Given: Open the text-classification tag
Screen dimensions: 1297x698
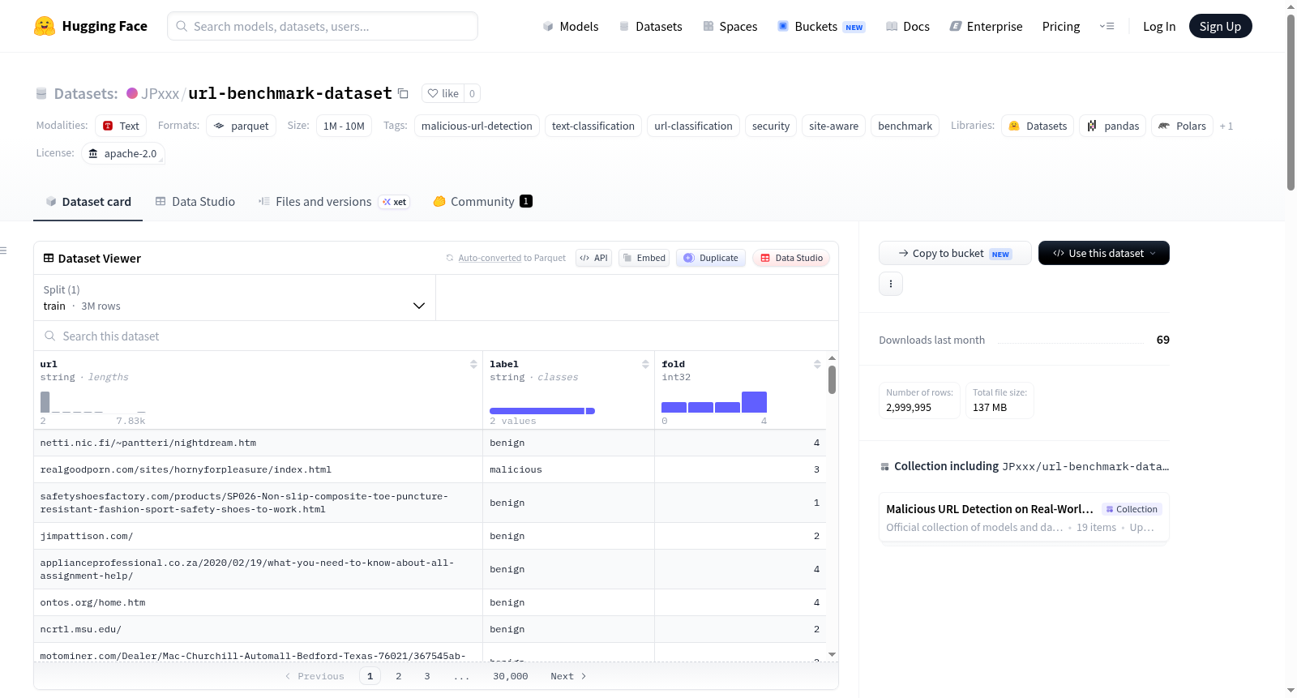Looking at the screenshot, I should 593,126.
